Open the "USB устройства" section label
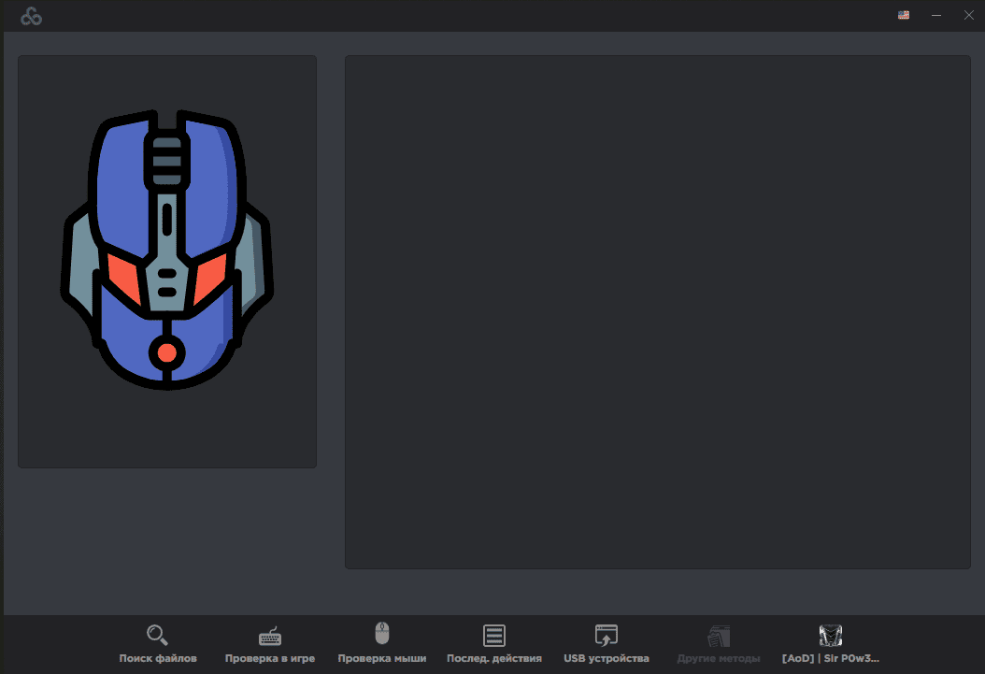This screenshot has height=674, width=985. click(x=607, y=658)
